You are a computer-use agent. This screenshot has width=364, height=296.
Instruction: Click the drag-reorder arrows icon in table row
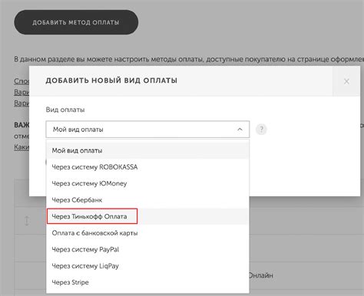pos(27,221)
